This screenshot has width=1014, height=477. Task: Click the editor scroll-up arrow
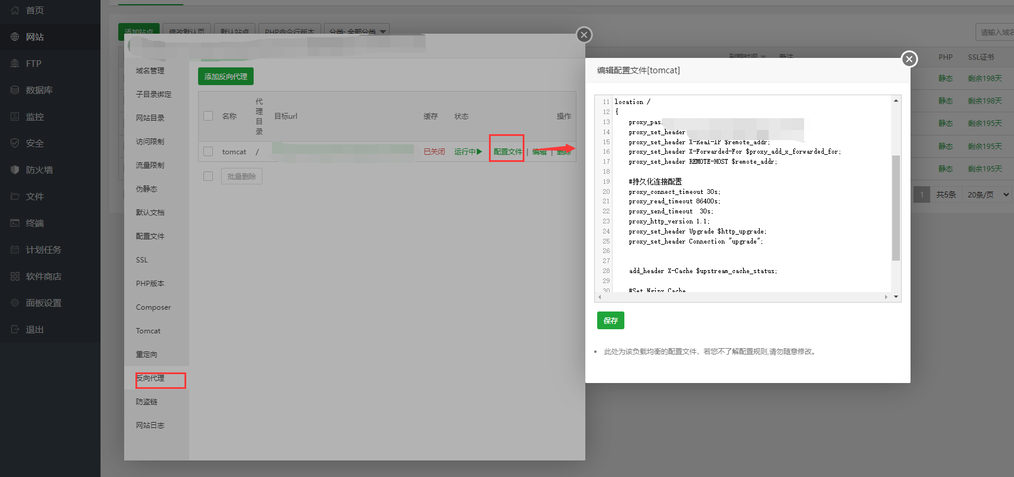896,100
